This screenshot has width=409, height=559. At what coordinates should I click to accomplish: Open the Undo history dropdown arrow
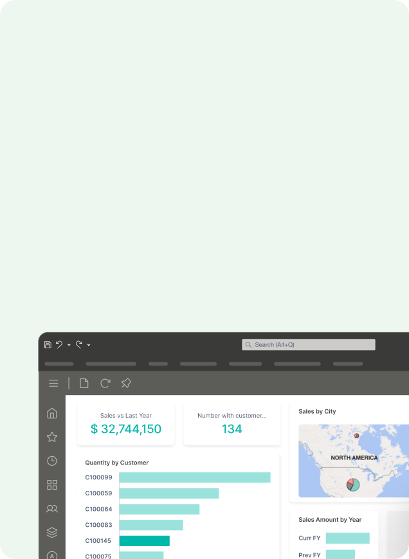pos(69,345)
